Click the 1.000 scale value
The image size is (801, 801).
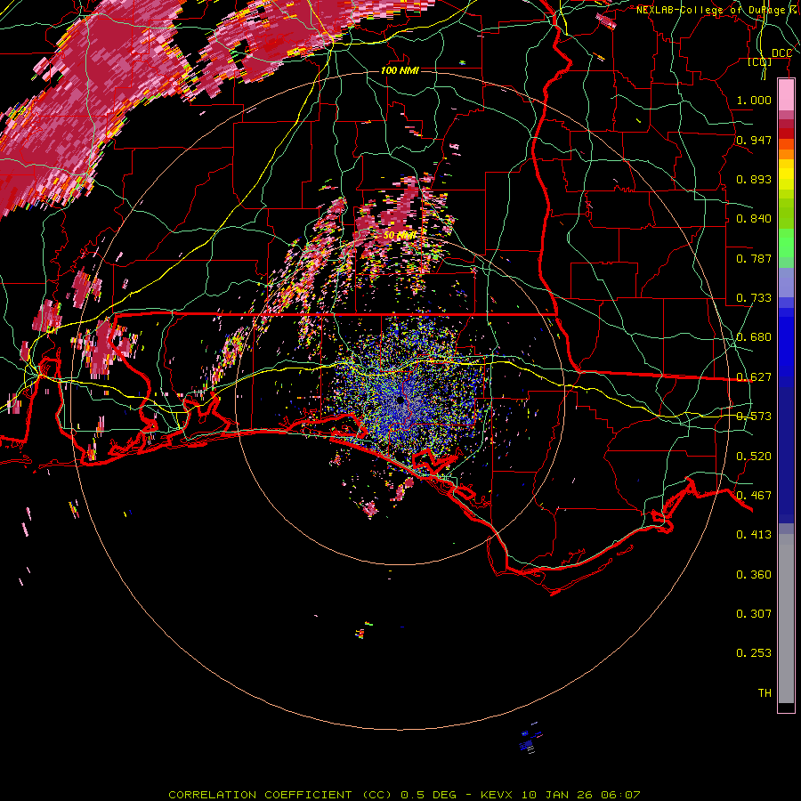tap(754, 100)
